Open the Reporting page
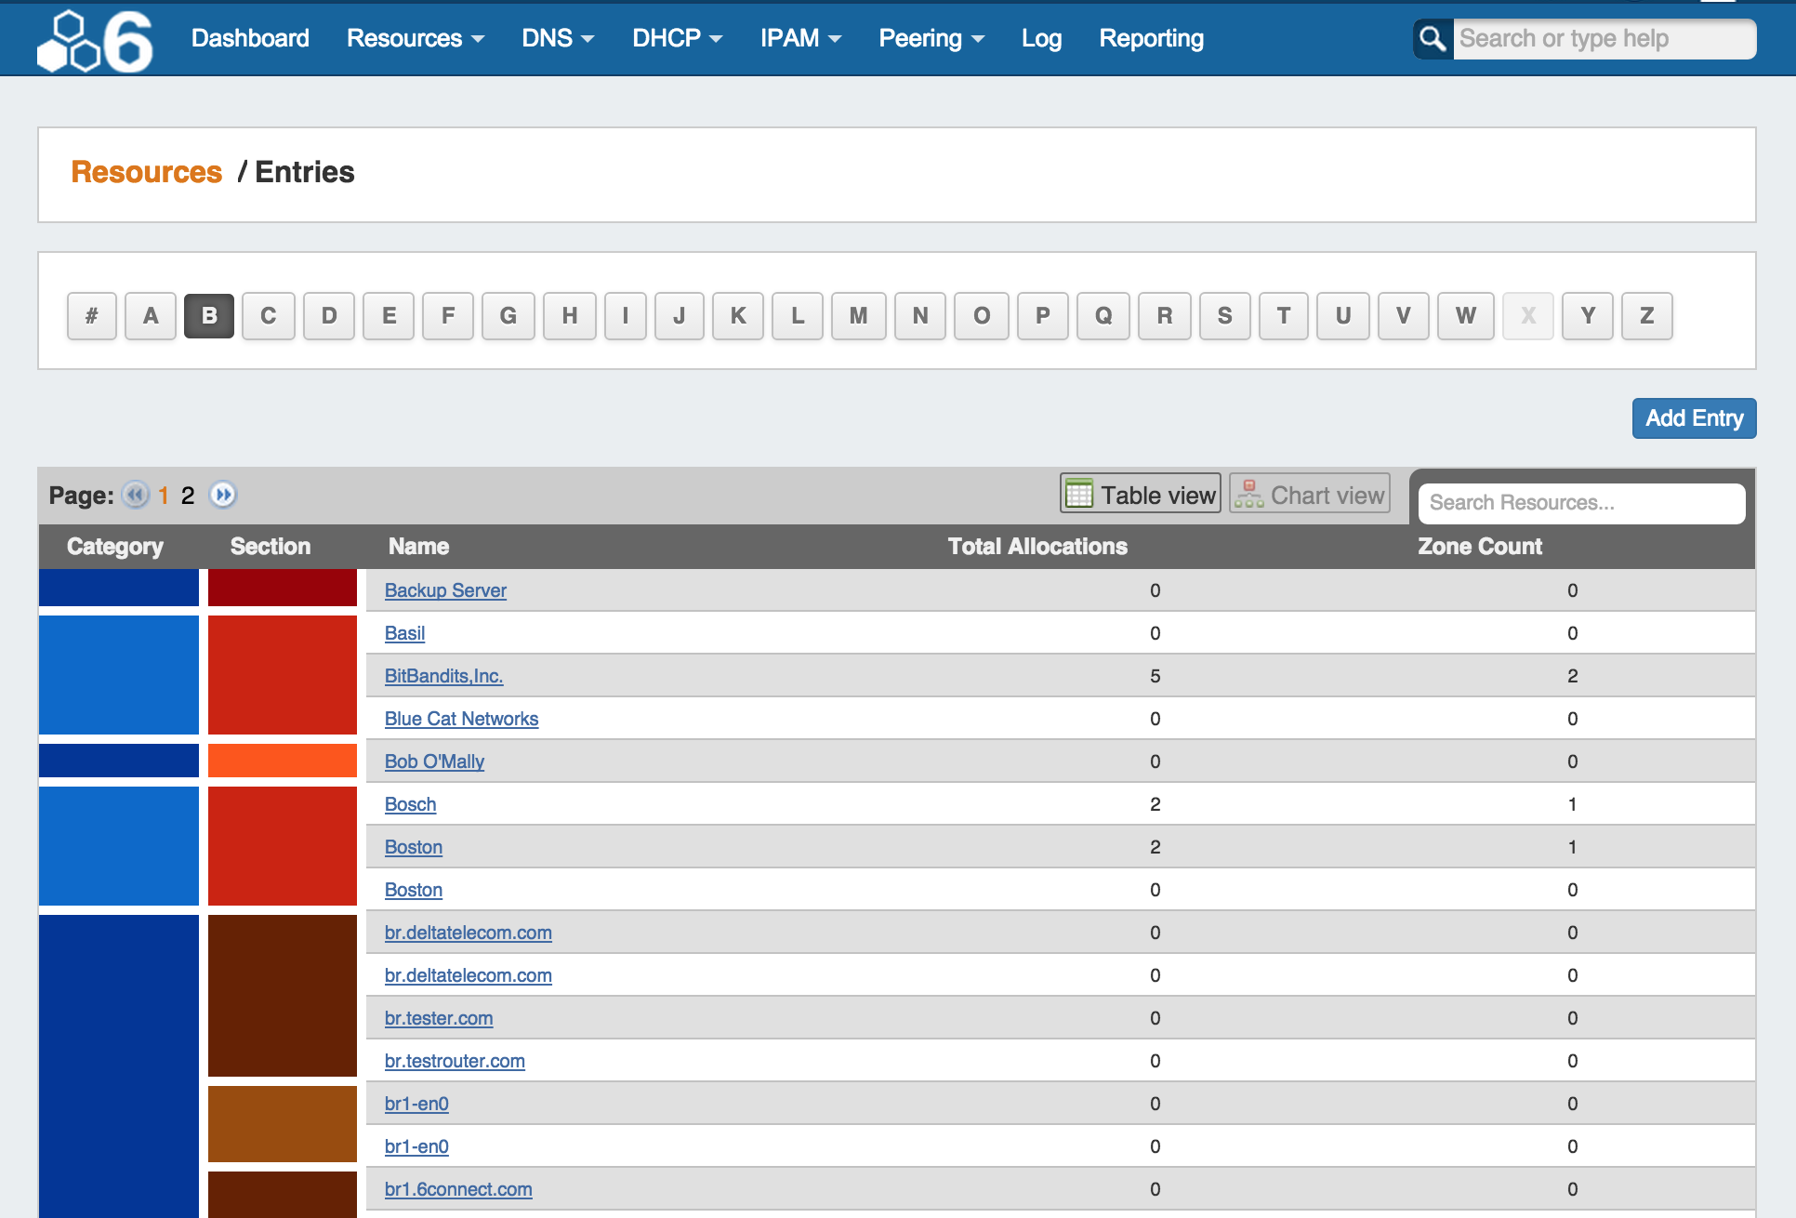This screenshot has width=1796, height=1218. pos(1151,38)
